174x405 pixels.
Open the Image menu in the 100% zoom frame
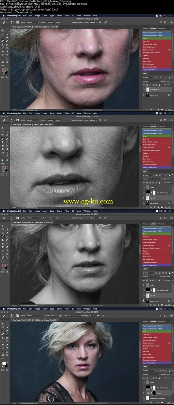[37, 113]
